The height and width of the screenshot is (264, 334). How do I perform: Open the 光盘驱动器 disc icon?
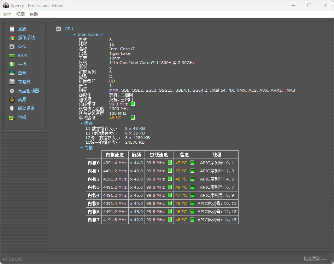click(x=12, y=91)
